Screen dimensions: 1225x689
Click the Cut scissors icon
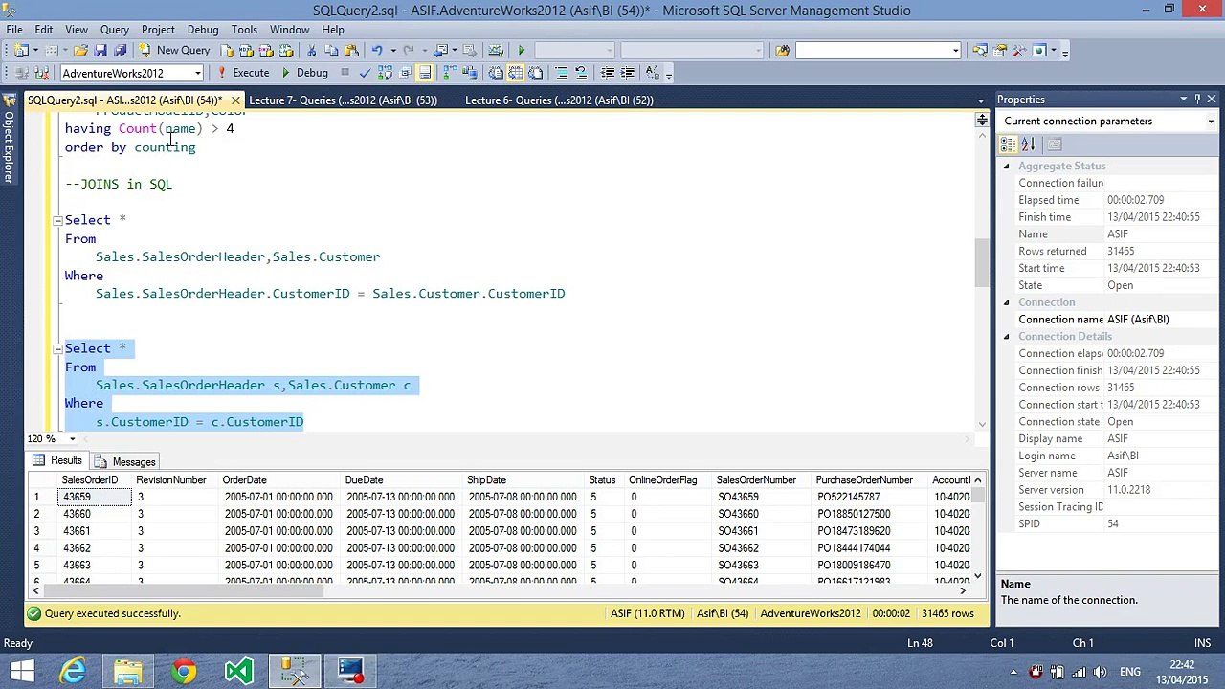(x=311, y=50)
